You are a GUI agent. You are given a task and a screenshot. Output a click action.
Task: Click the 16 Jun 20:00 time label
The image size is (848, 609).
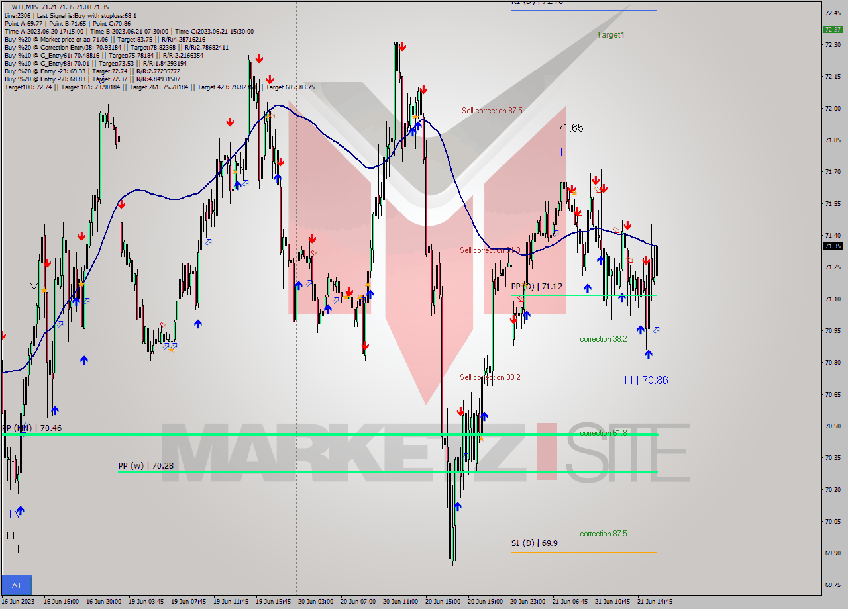103,602
